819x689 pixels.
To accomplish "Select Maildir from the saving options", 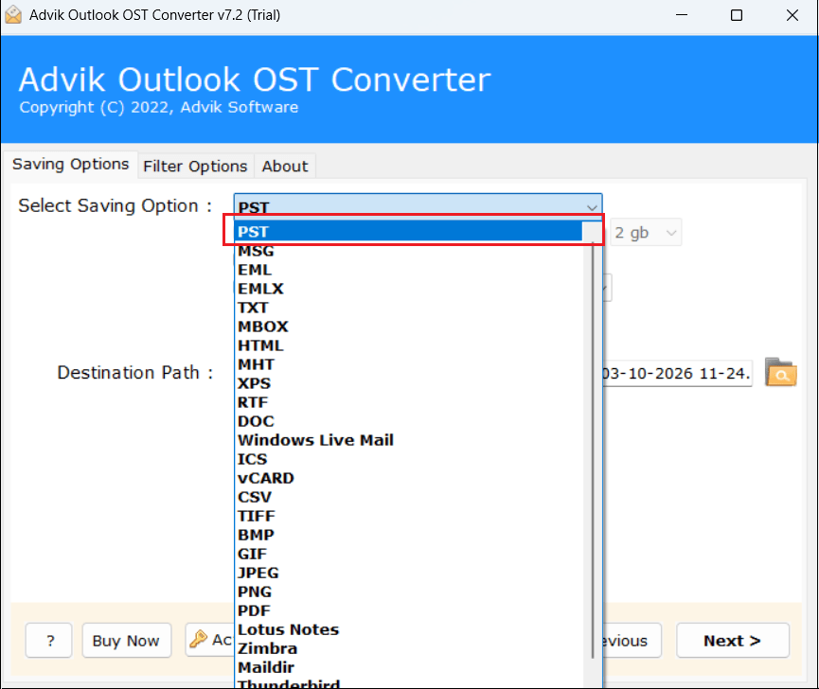I will [409, 667].
